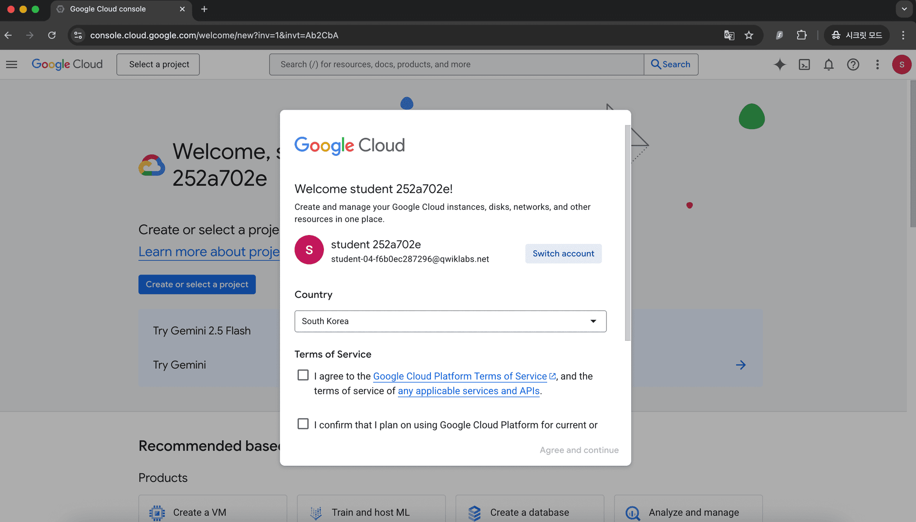Screen dimensions: 916x522
Task: Click the page's vertical scrollbar
Action: click(x=913, y=154)
